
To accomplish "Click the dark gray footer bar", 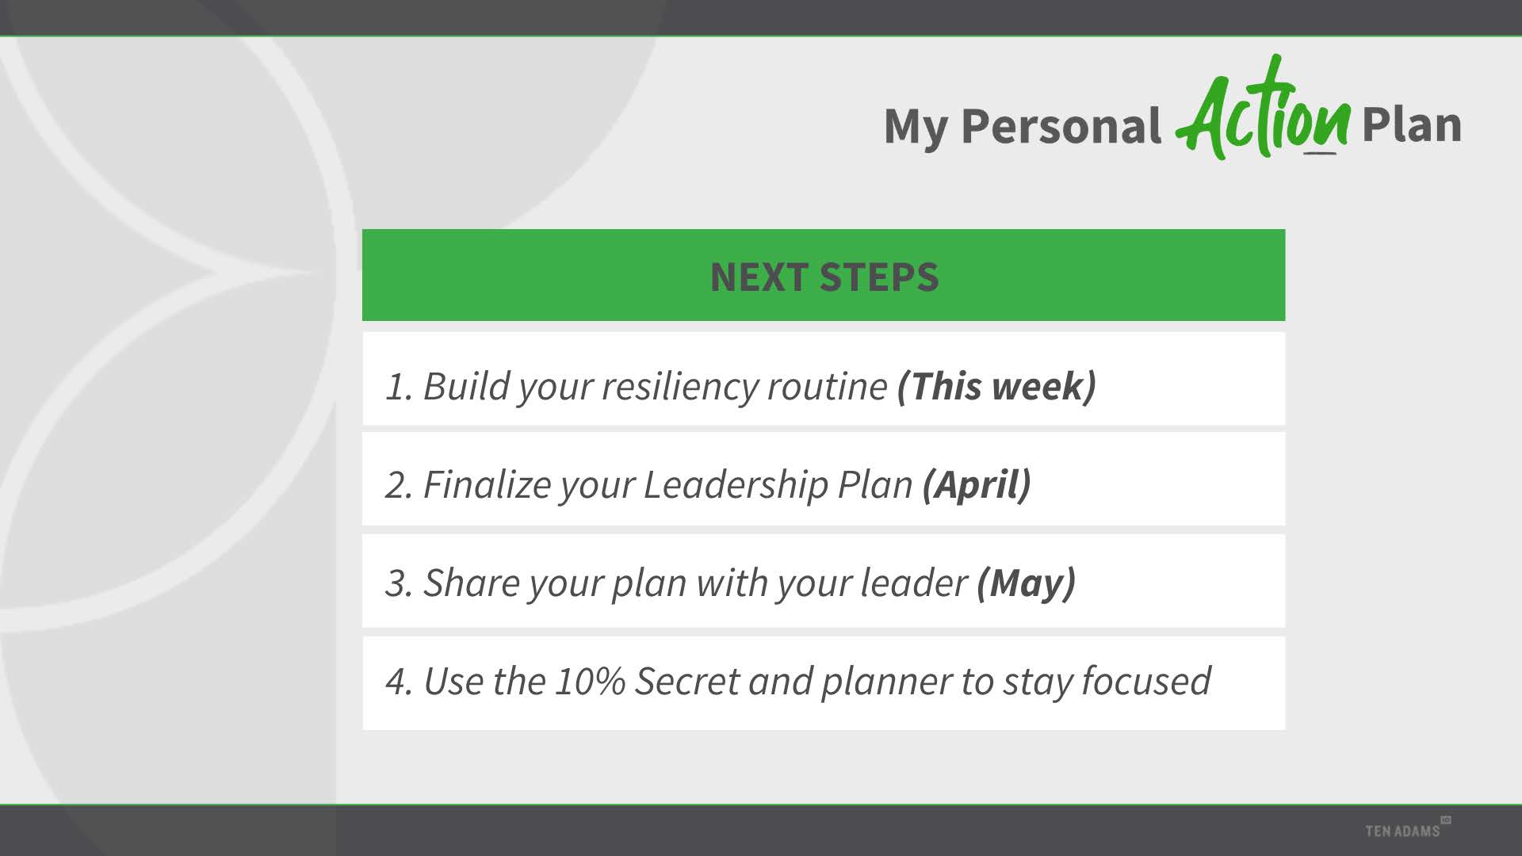I will 761,830.
